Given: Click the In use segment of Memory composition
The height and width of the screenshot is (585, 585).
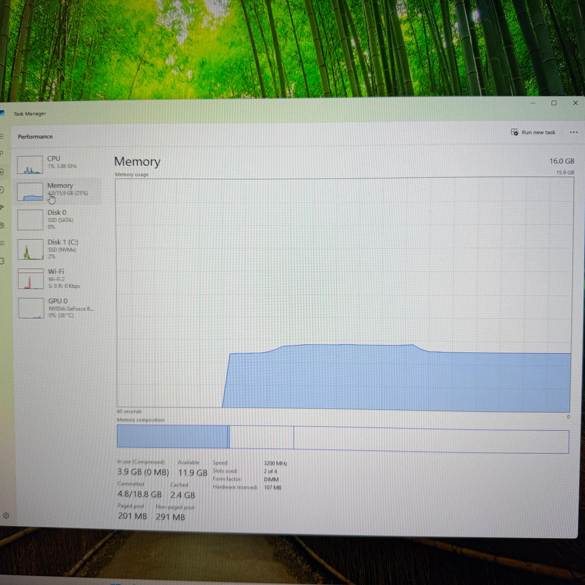Looking at the screenshot, I should click(172, 436).
